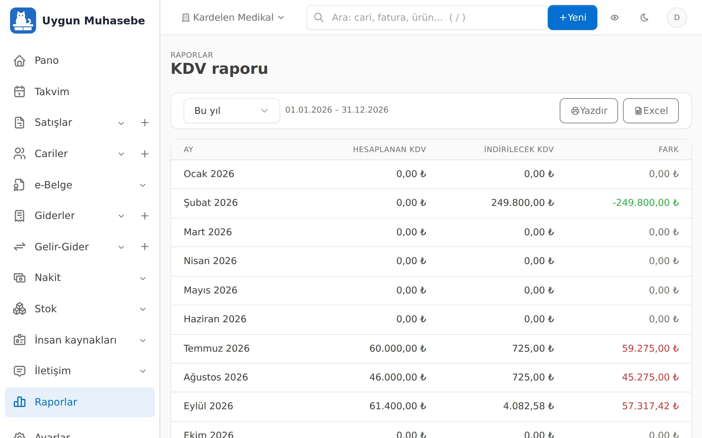
Task: Toggle dark mode moon icon
Action: coord(644,18)
